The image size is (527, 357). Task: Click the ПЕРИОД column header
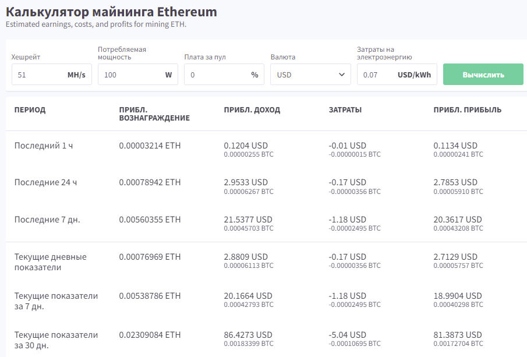point(30,110)
